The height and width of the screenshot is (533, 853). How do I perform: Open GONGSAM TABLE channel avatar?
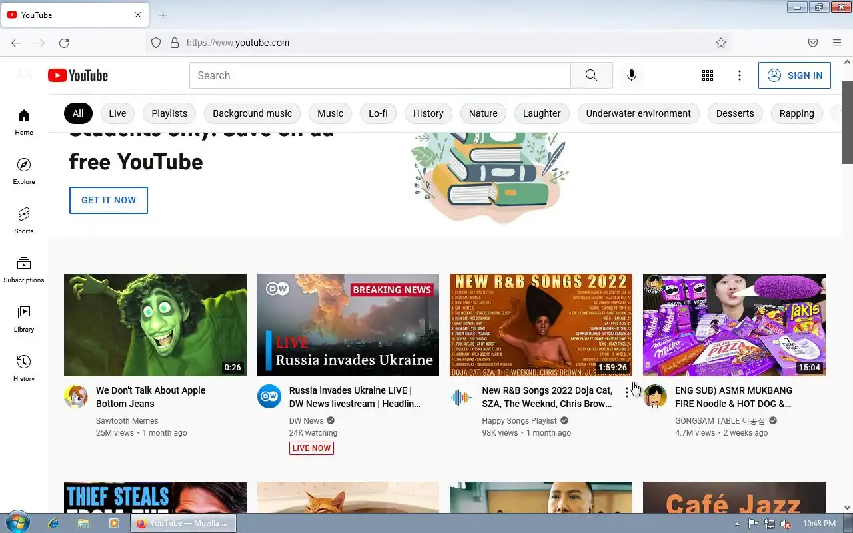[655, 396]
